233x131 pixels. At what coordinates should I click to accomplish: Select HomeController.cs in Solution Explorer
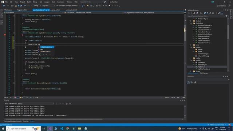click(204, 32)
